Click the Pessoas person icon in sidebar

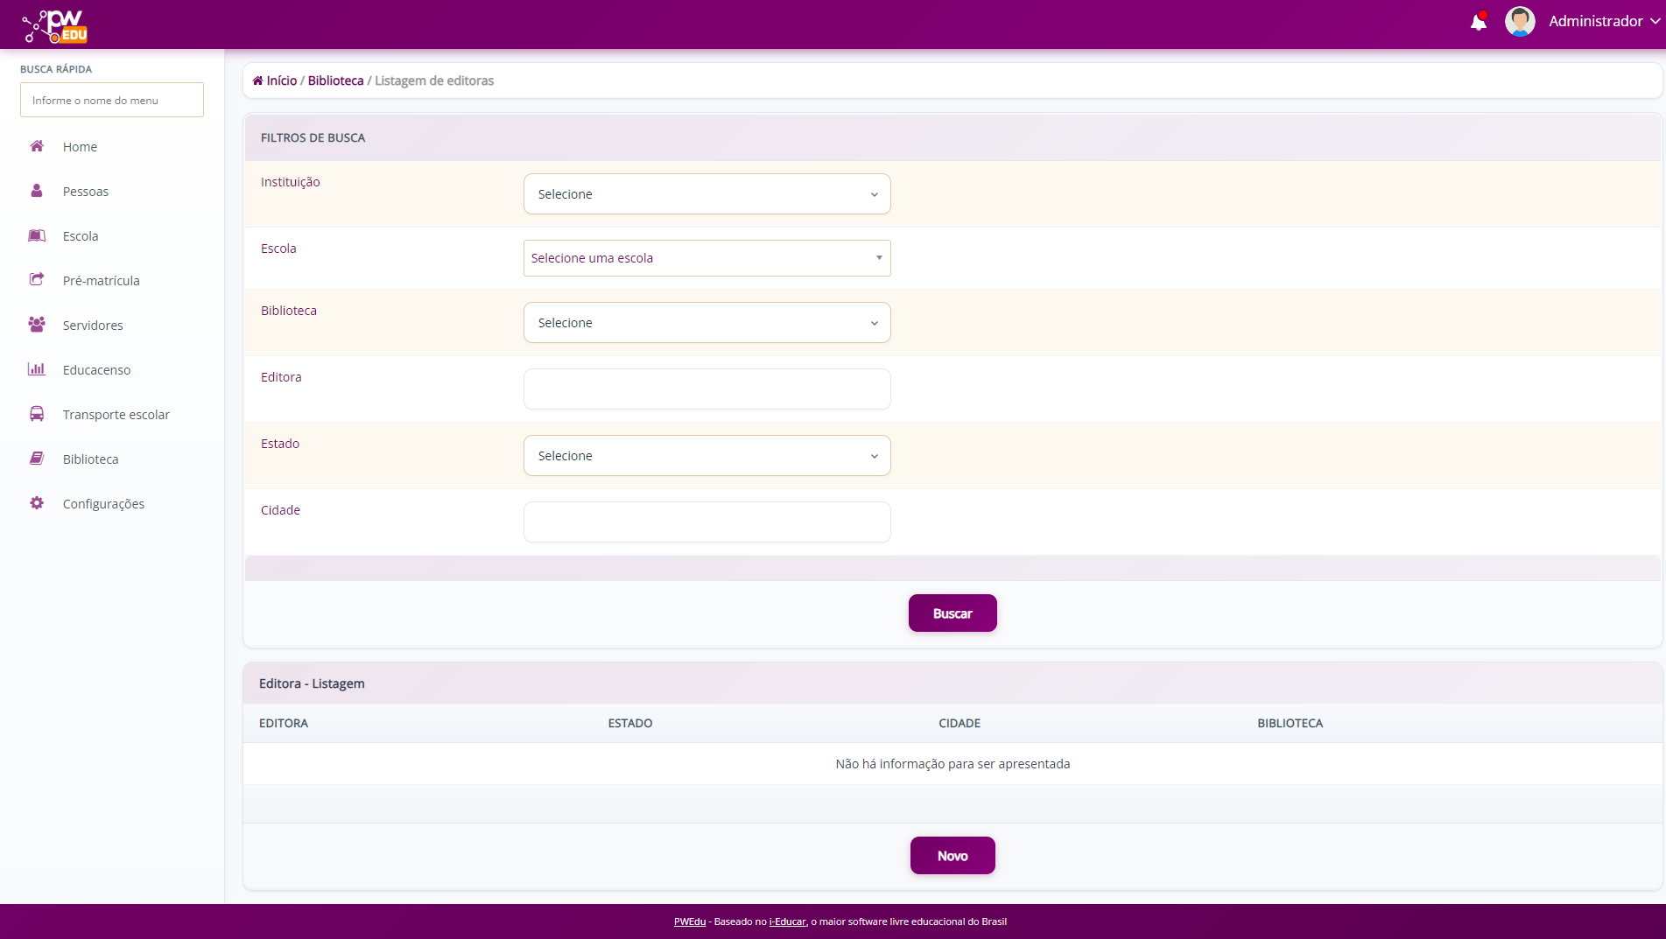coord(37,191)
